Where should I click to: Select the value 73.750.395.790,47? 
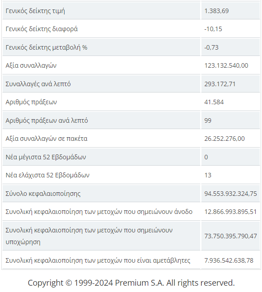coord(230,236)
